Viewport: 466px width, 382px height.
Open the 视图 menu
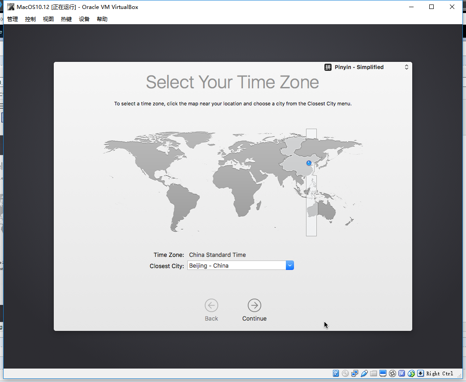click(48, 19)
